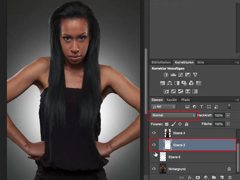Add a Hue/Saturation adjustment
This screenshot has height=180, width=240.
(162, 83)
